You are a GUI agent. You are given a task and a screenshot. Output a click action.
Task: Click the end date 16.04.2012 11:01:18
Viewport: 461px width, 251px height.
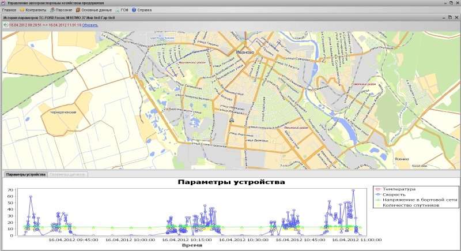pyautogui.click(x=64, y=25)
